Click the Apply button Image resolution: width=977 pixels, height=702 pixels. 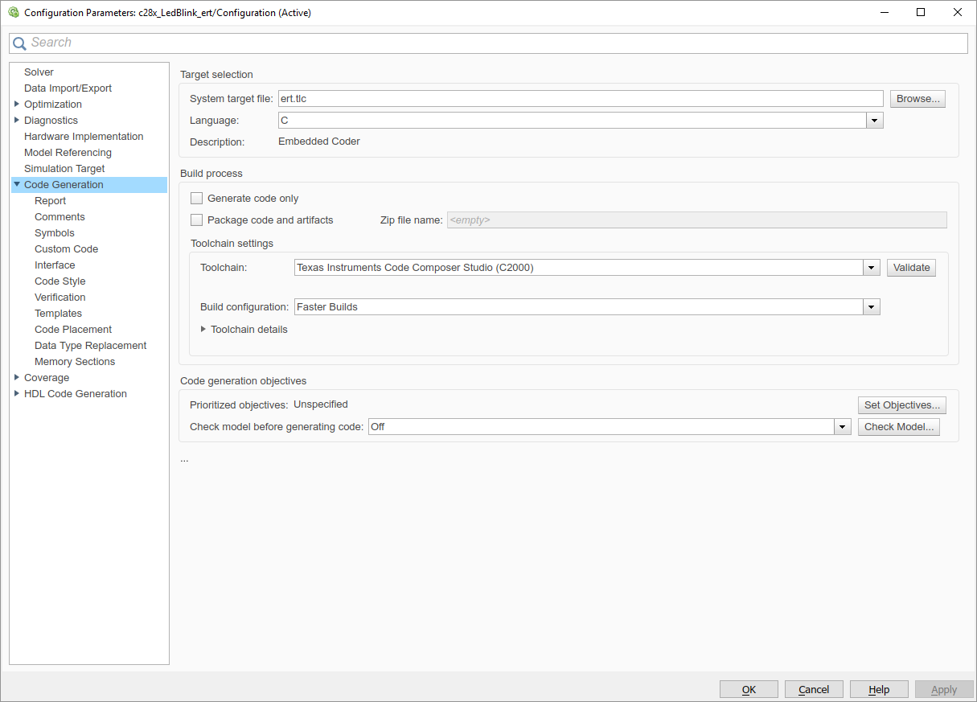pyautogui.click(x=944, y=689)
